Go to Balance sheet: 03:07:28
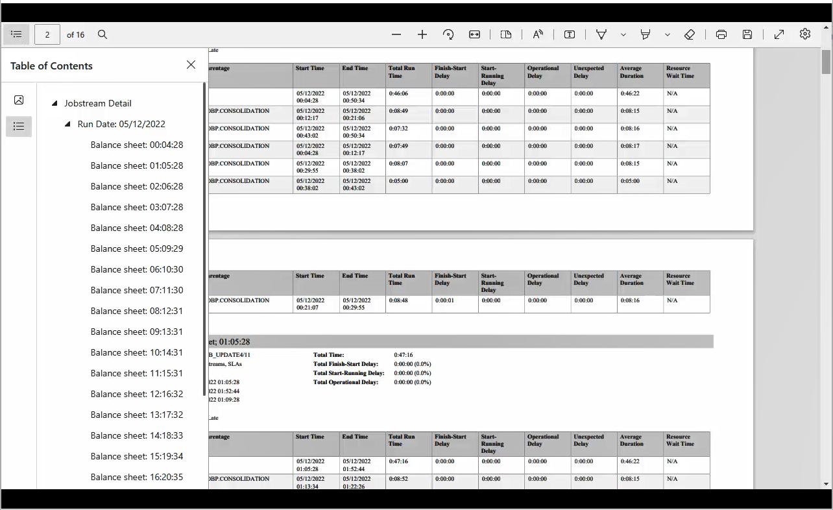 137,207
